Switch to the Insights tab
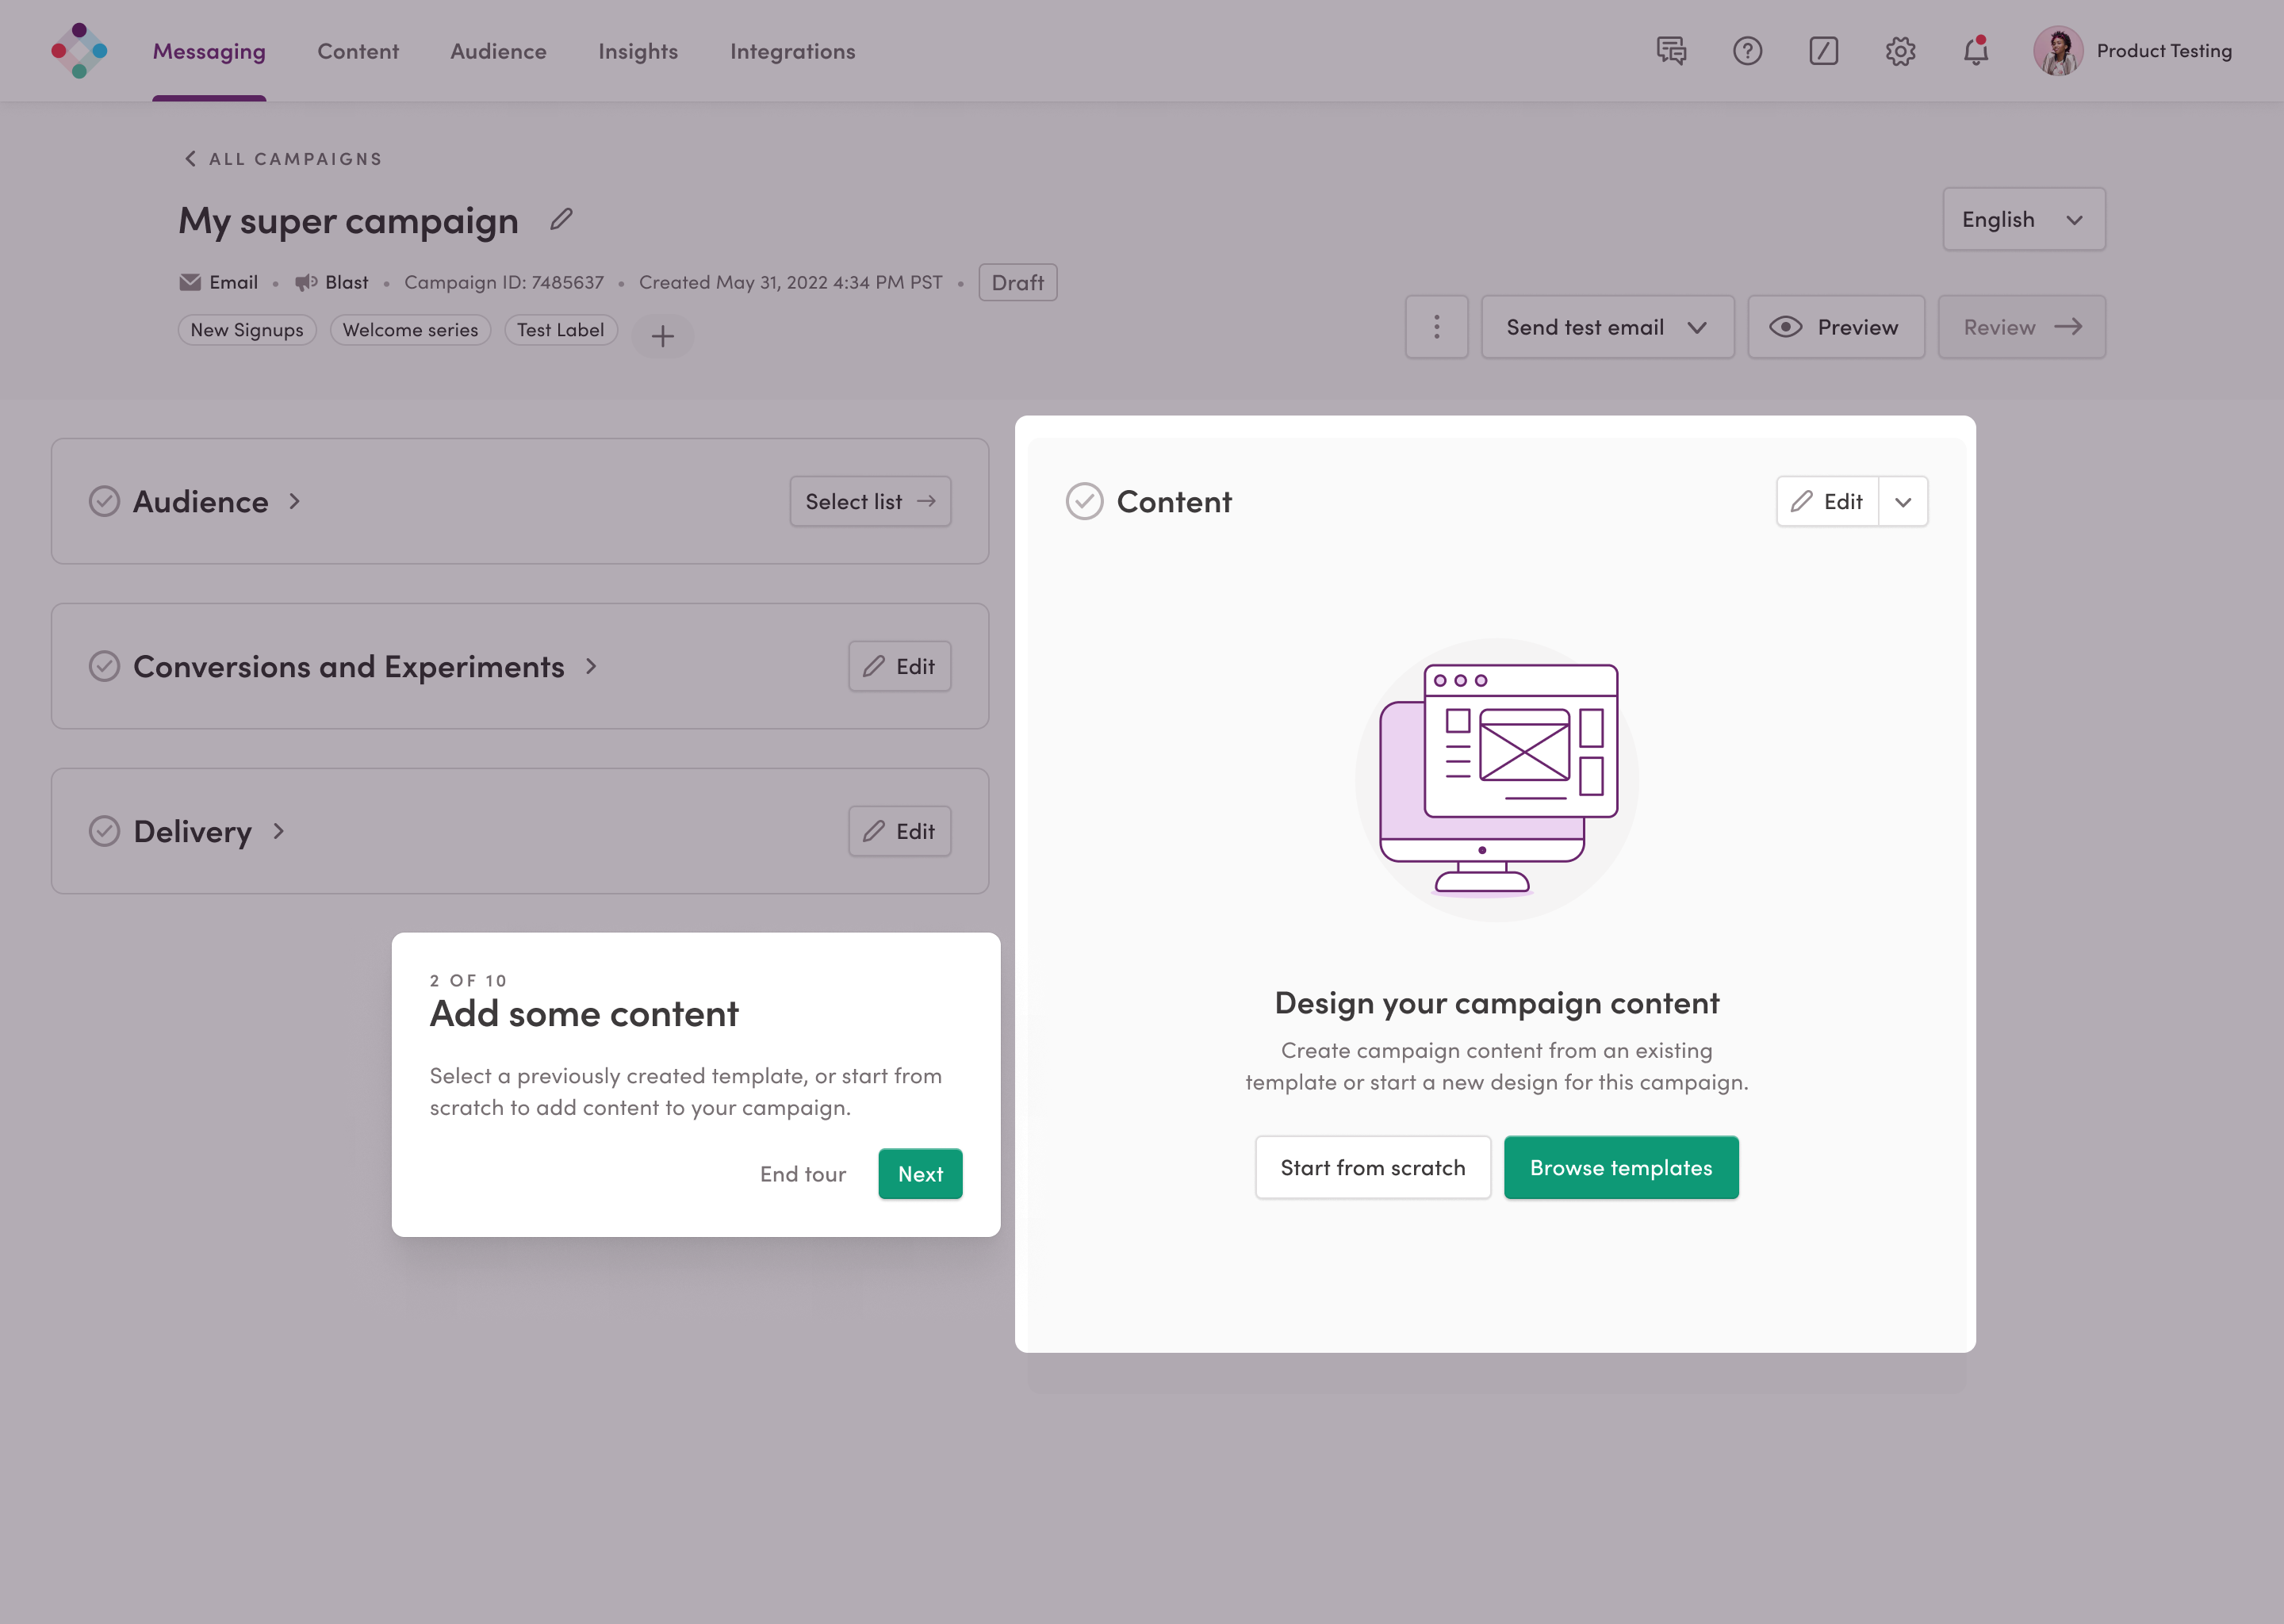 click(x=638, y=51)
